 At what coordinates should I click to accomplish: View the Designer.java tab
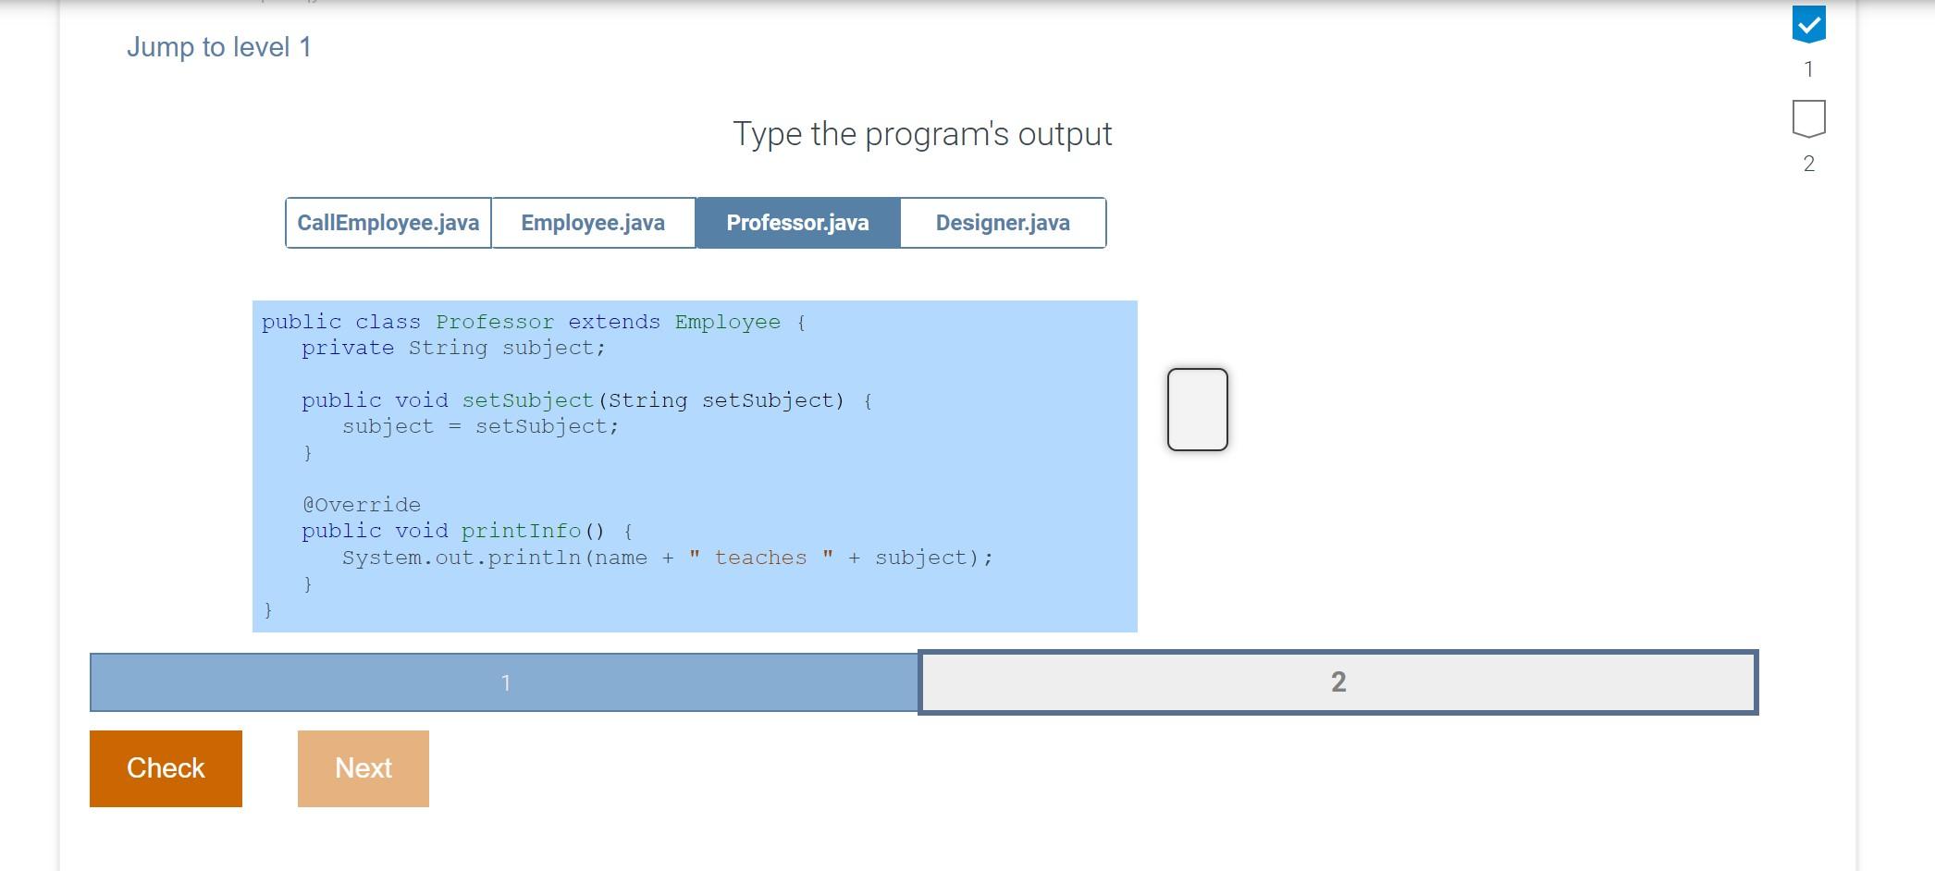[1003, 222]
